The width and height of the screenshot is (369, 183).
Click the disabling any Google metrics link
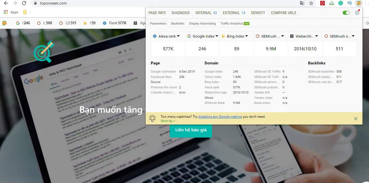pyautogui.click(x=220, y=116)
